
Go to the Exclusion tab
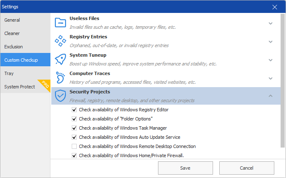pos(25,47)
